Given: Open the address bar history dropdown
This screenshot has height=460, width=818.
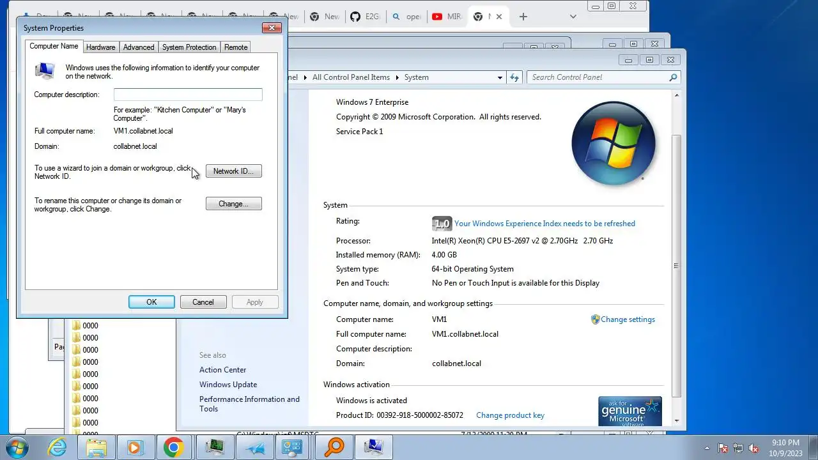Looking at the screenshot, I should [x=500, y=77].
